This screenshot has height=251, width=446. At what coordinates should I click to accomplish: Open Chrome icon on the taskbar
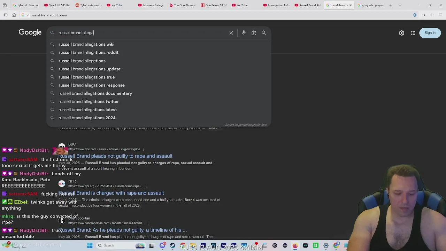(x=336, y=245)
